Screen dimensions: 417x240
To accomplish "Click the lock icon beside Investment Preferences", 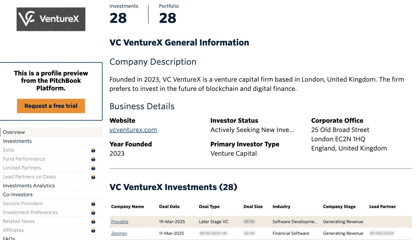I will pos(93,212).
